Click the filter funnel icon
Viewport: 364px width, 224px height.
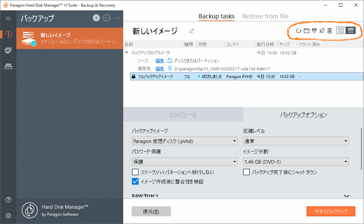314,30
